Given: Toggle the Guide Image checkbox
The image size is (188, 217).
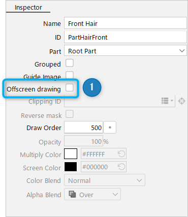Looking at the screenshot, I should pos(70,75).
